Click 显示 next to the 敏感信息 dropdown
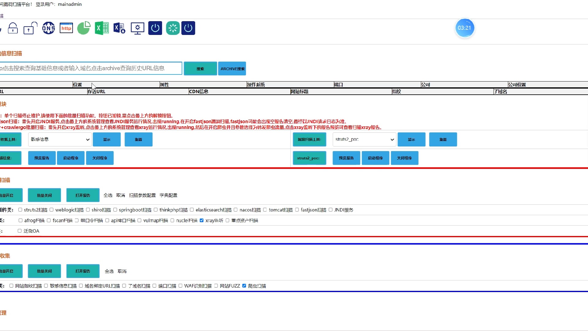Image resolution: width=588 pixels, height=331 pixels. (107, 139)
